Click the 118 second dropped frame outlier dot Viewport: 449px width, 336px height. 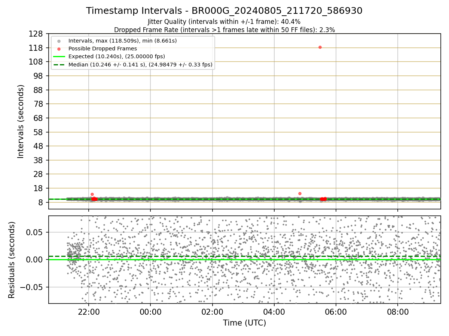(320, 47)
